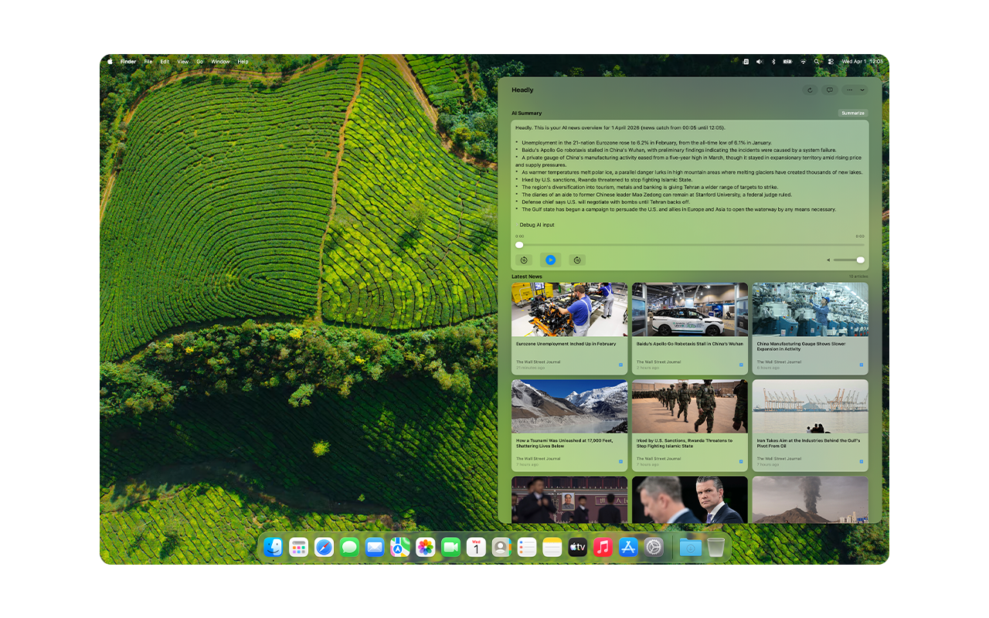This screenshot has height=618, width=989.
Task: Click blue icon on Rwanda sanctions card
Action: pos(741,461)
